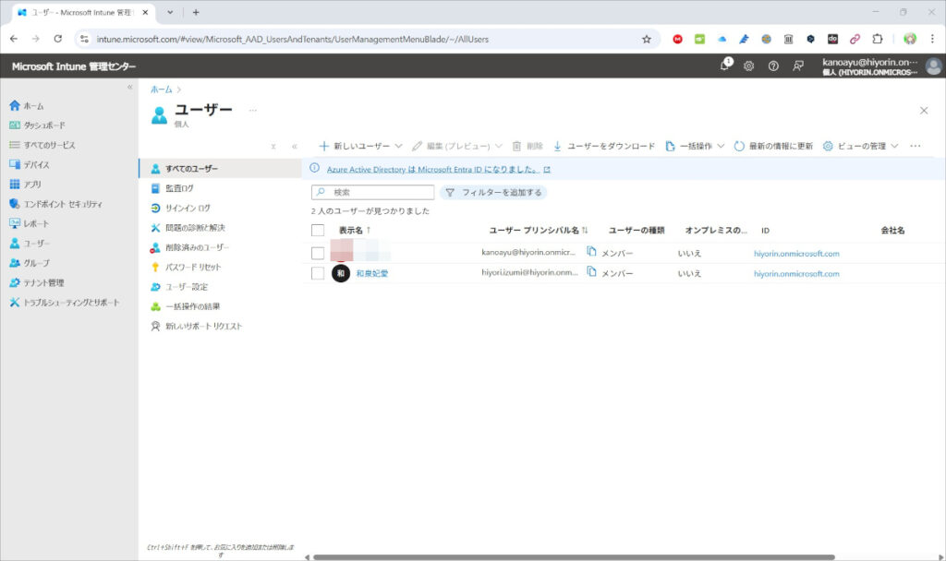
Task: Open the settings gear in the Intune header
Action: coord(748,66)
